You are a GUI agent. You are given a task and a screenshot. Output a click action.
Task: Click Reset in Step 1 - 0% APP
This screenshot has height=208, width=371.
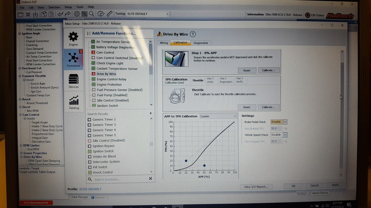click(x=247, y=71)
